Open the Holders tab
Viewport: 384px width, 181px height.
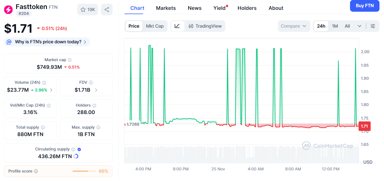247,8
